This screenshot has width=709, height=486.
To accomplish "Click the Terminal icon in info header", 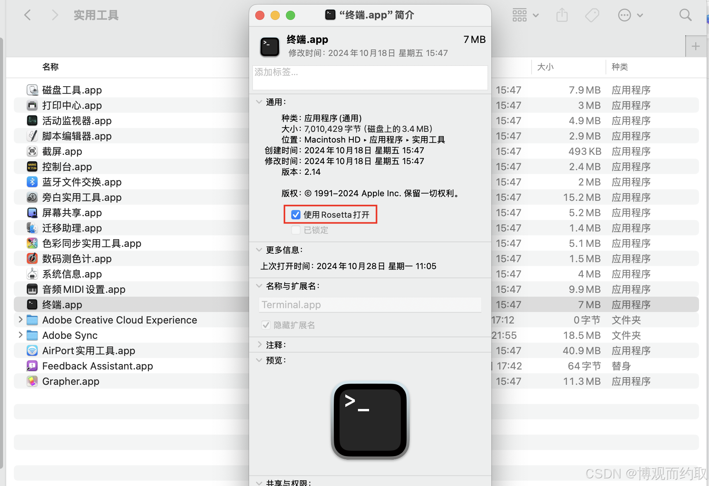I will coord(270,47).
